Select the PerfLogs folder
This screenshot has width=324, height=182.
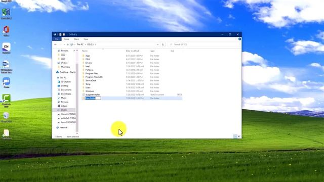89,70
